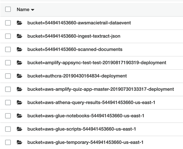Sort by the Name column arrow

pos(32,10)
